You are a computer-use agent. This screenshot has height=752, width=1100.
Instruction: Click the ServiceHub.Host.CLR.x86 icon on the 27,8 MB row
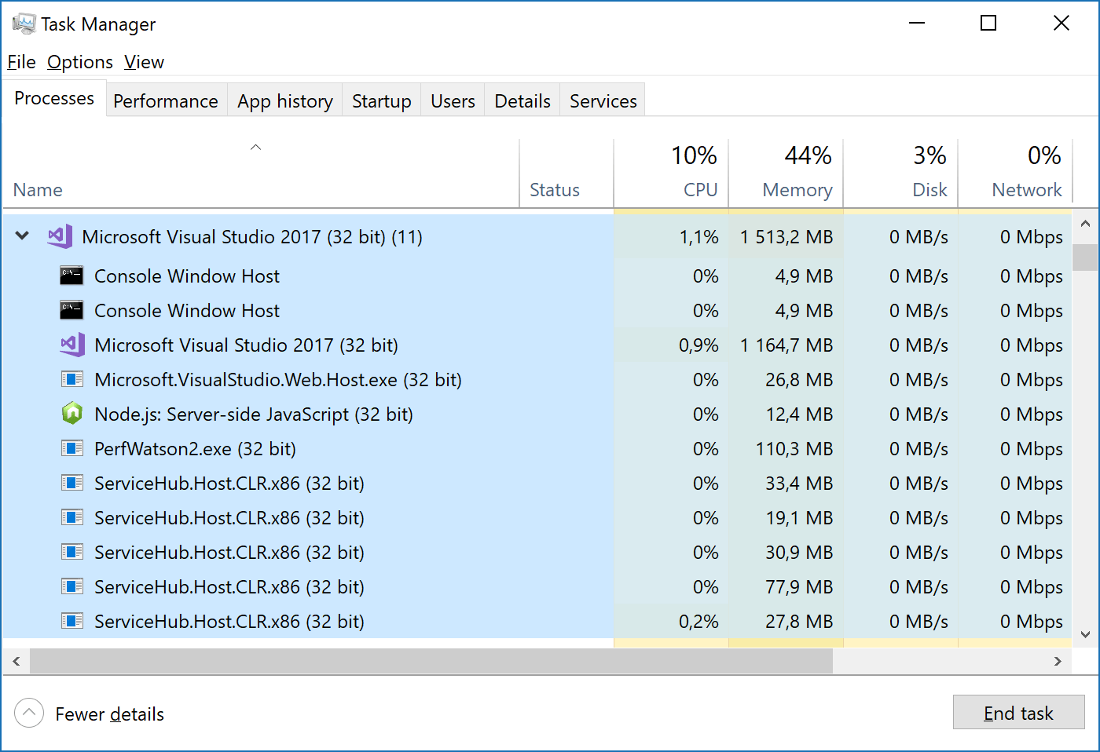click(72, 621)
